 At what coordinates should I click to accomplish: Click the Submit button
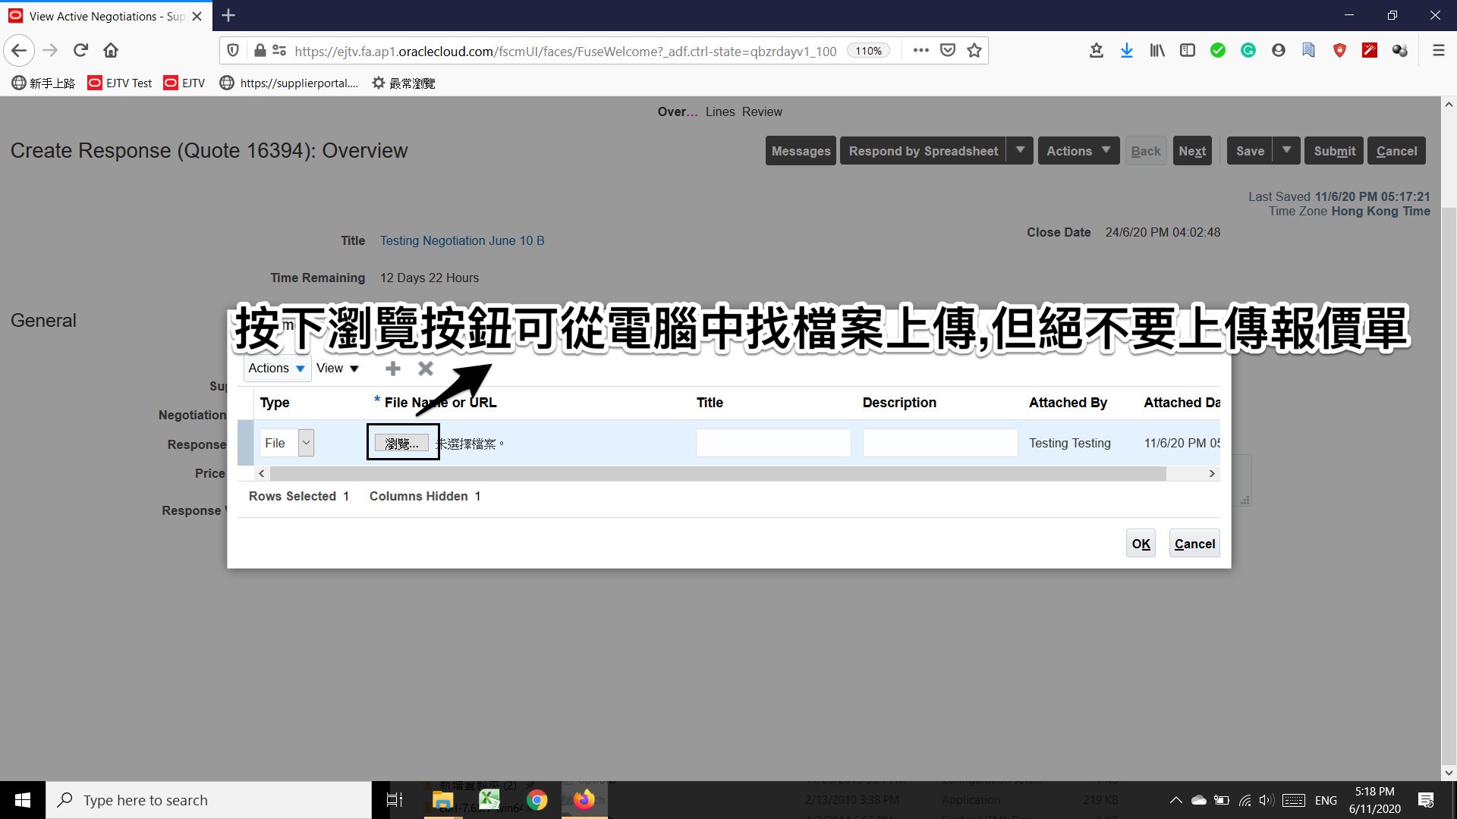click(1334, 151)
